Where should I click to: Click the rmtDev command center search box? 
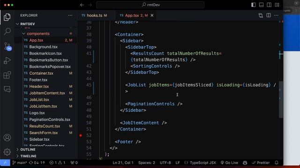tap(150, 5)
